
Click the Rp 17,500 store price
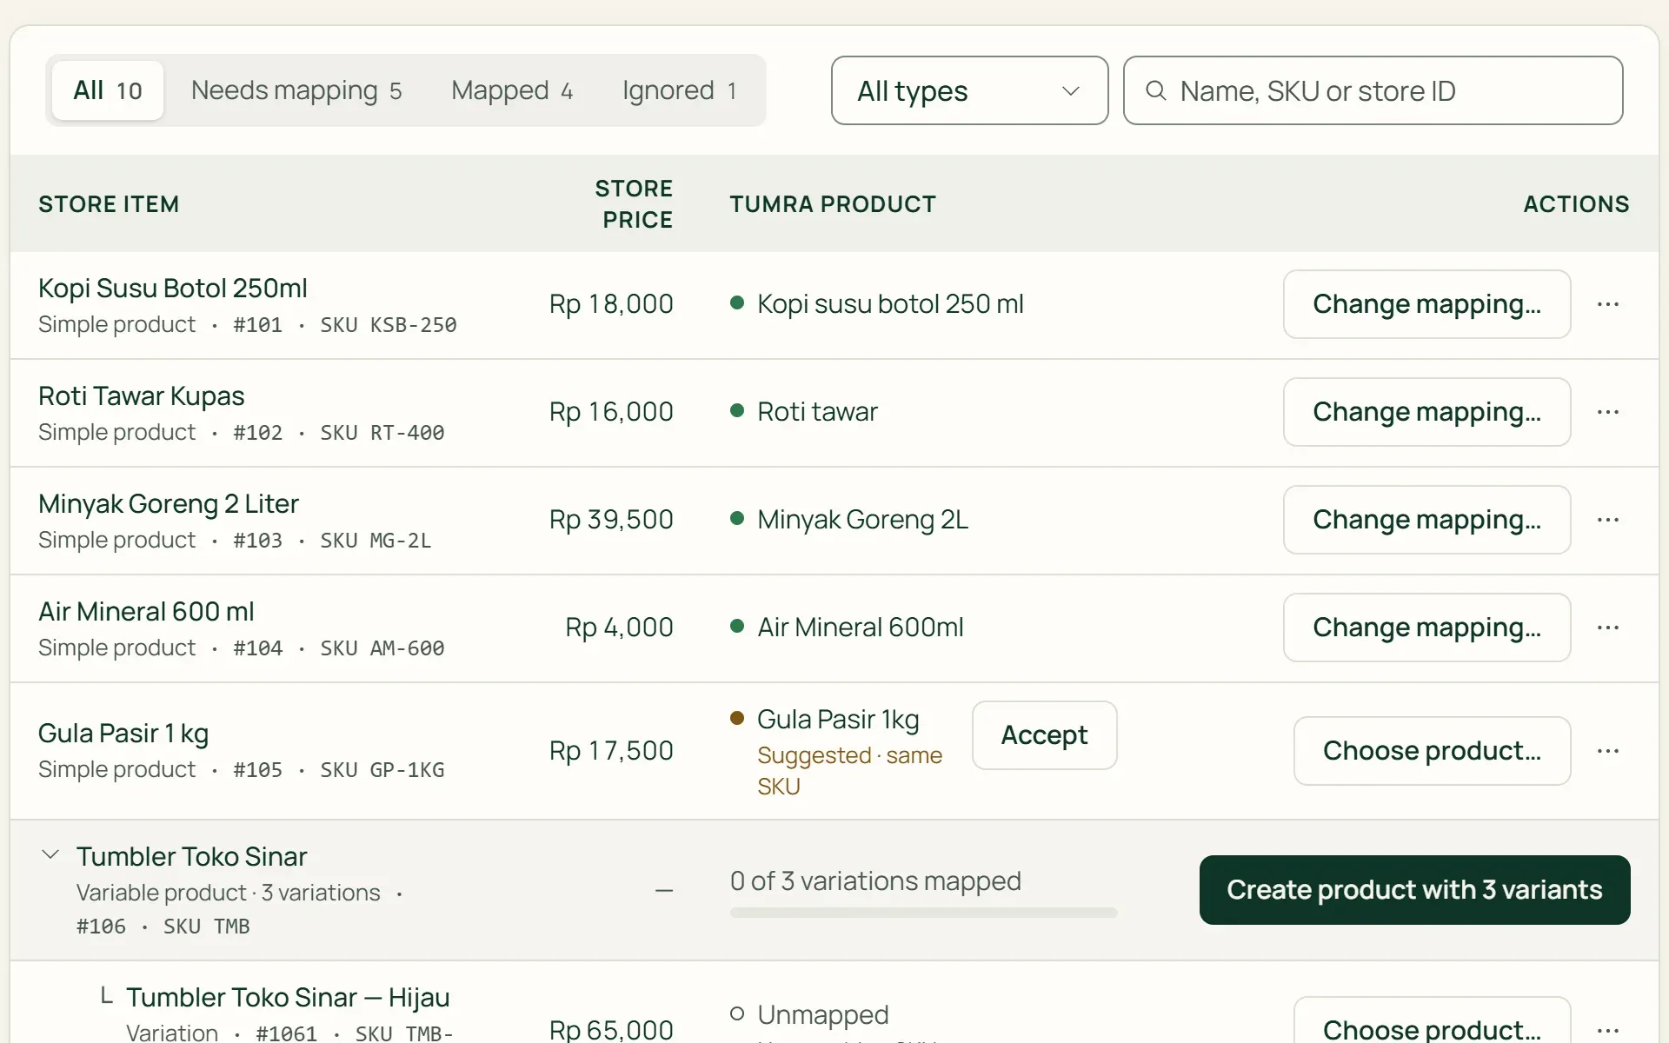611,751
